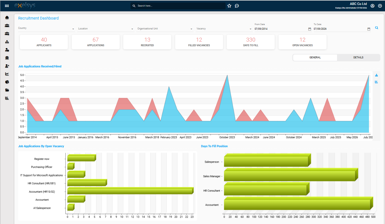
Task: Open the user profile icon
Action: pos(372,6)
